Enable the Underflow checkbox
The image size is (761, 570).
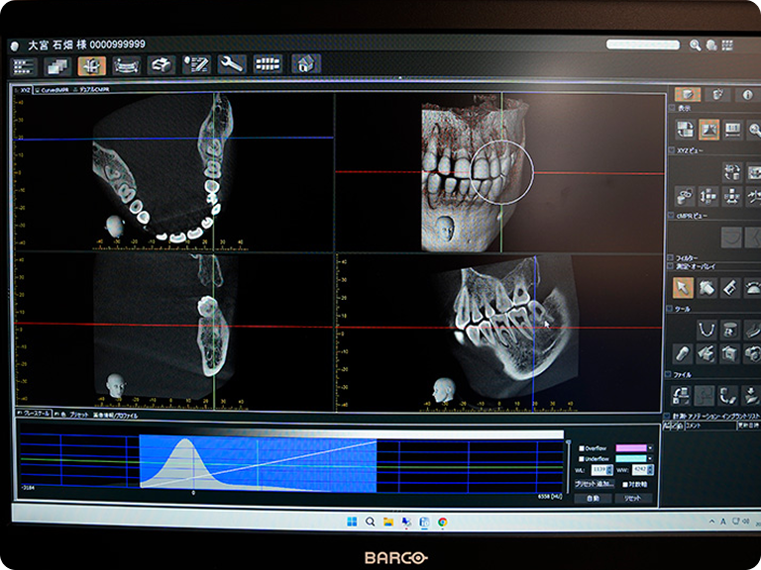[581, 459]
